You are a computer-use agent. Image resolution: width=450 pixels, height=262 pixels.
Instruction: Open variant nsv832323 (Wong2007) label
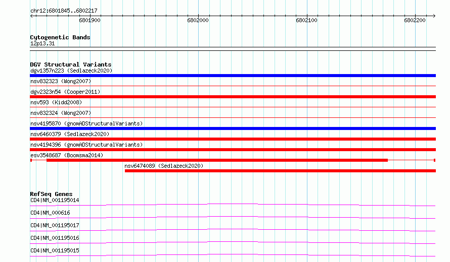coord(61,81)
